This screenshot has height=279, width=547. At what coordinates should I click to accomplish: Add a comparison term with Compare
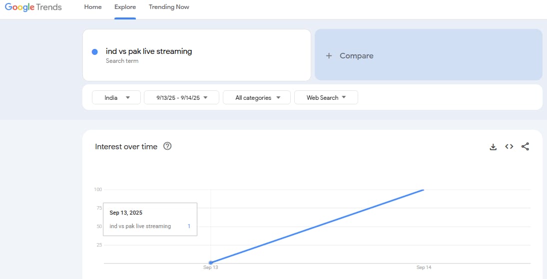[x=429, y=55]
